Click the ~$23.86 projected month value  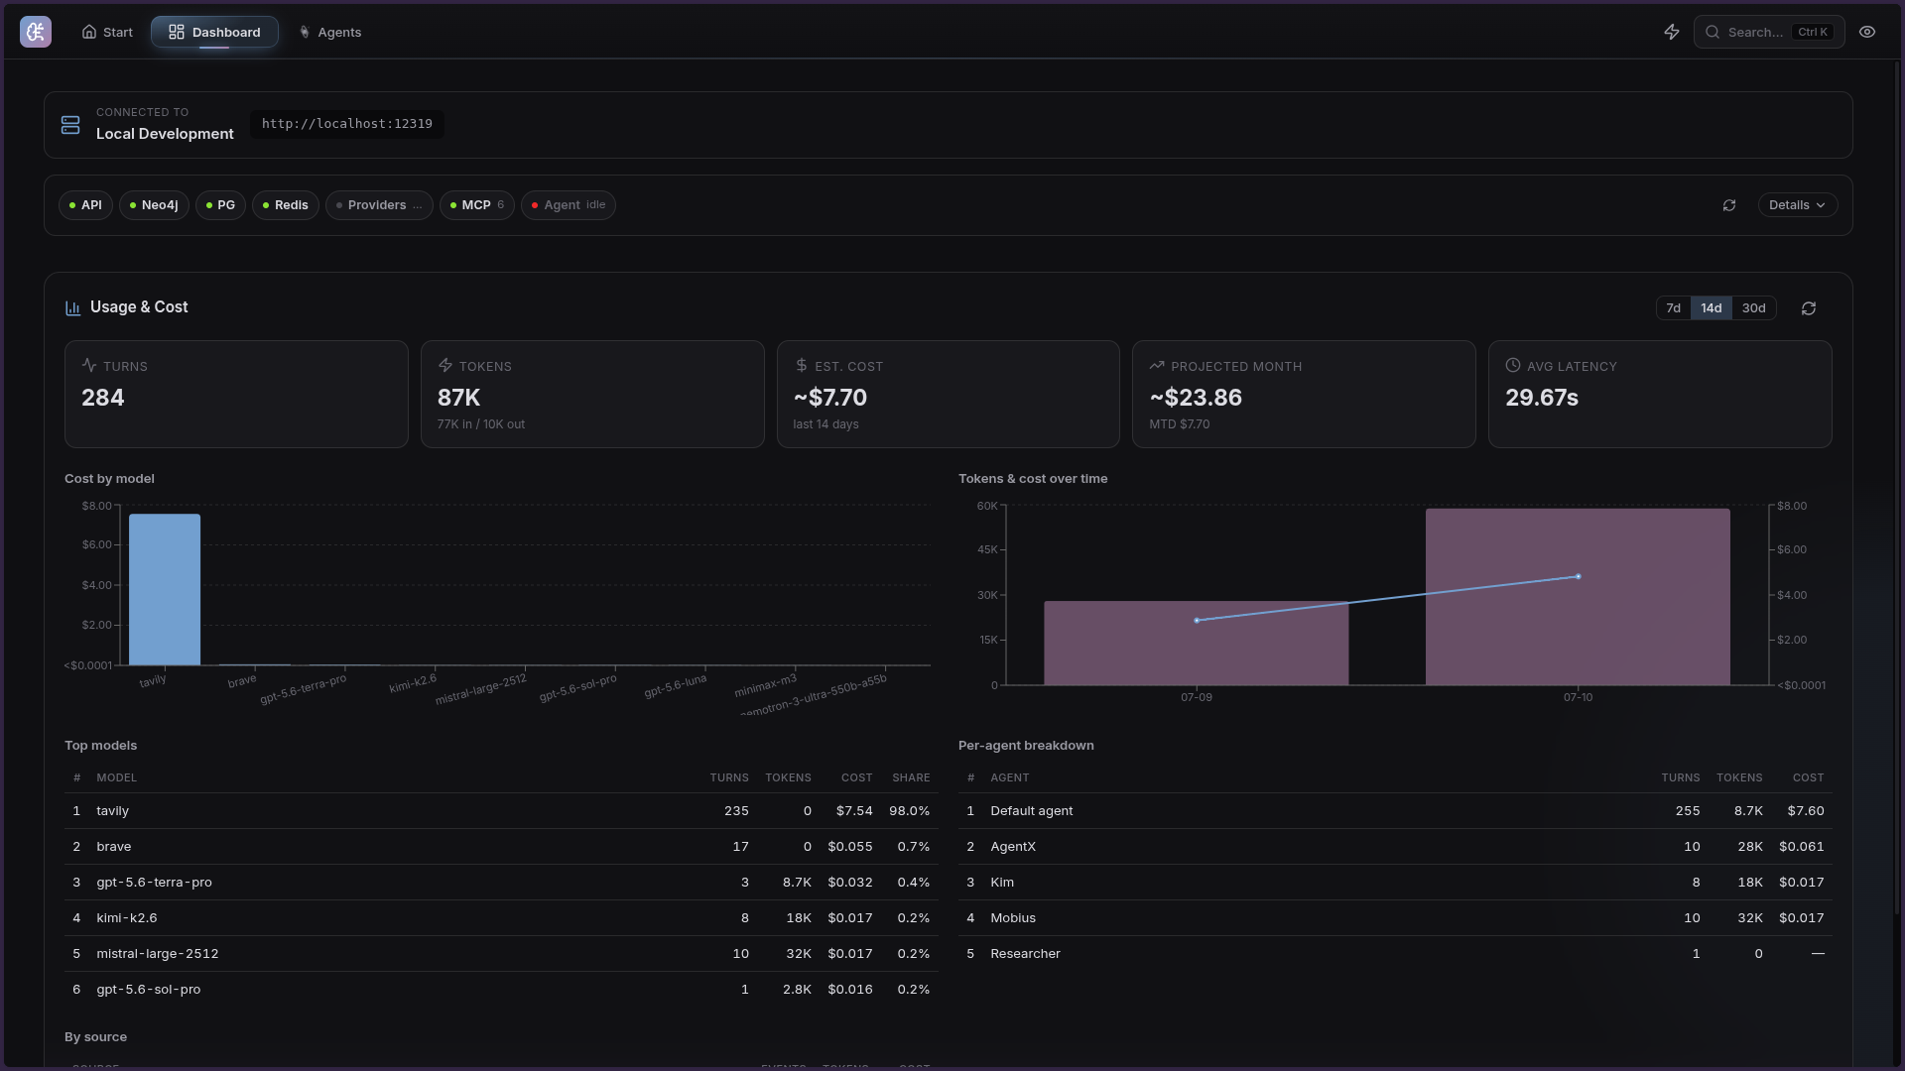tap(1196, 398)
